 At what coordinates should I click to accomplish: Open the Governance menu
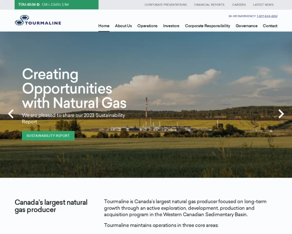[246, 26]
